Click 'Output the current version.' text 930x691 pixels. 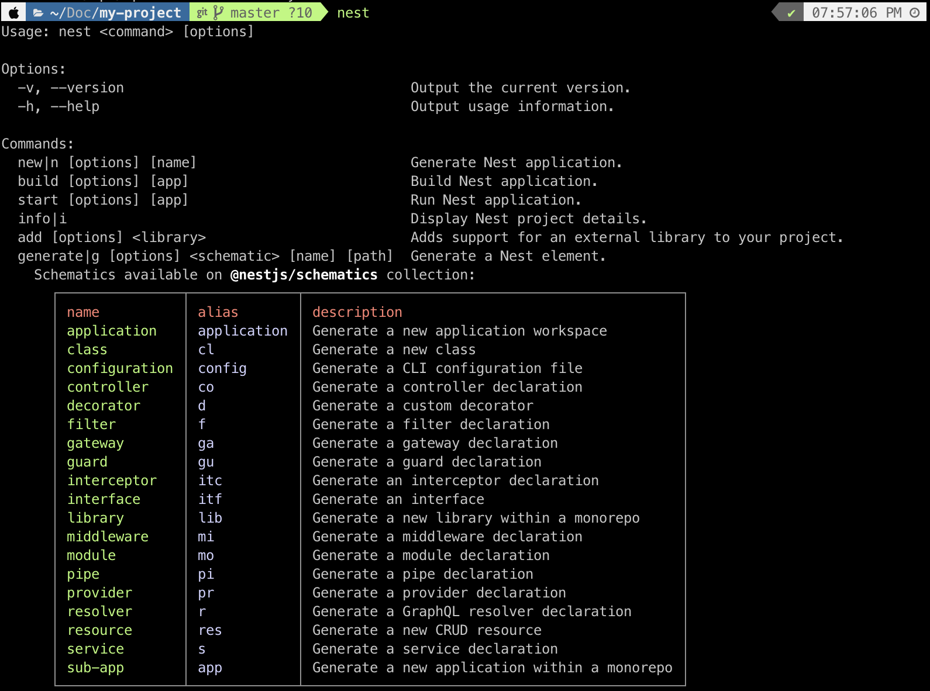[521, 88]
